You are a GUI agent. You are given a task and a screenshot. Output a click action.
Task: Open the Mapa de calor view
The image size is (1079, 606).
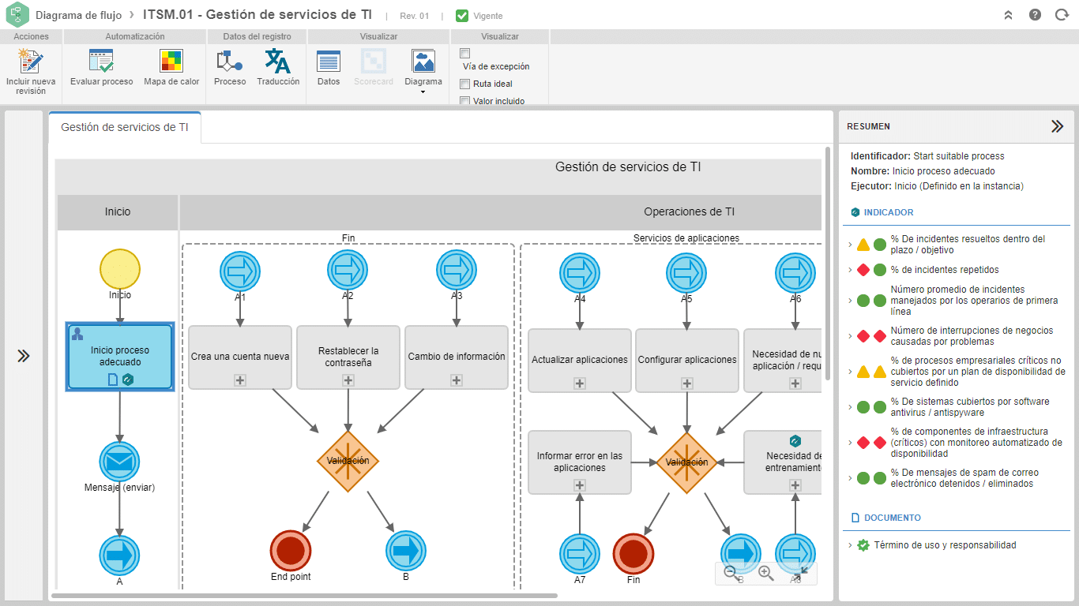pos(171,61)
